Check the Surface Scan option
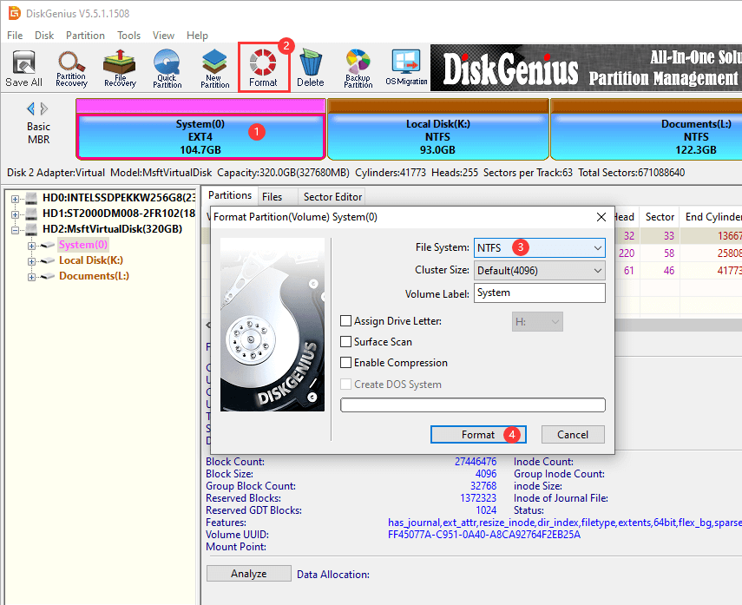Viewport: 742px width, 605px height. point(347,343)
